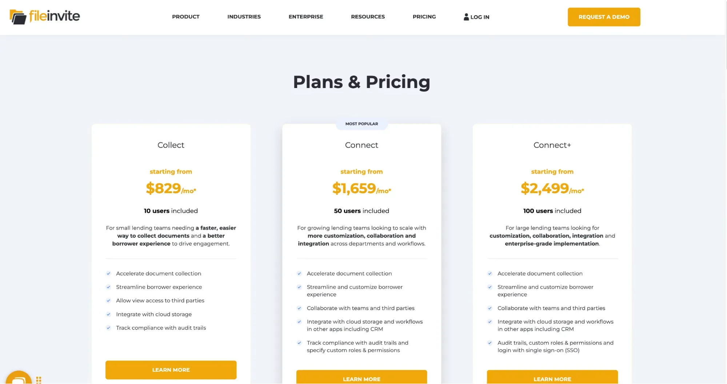
Task: Click the person icon beside LOG IN
Action: click(x=466, y=16)
